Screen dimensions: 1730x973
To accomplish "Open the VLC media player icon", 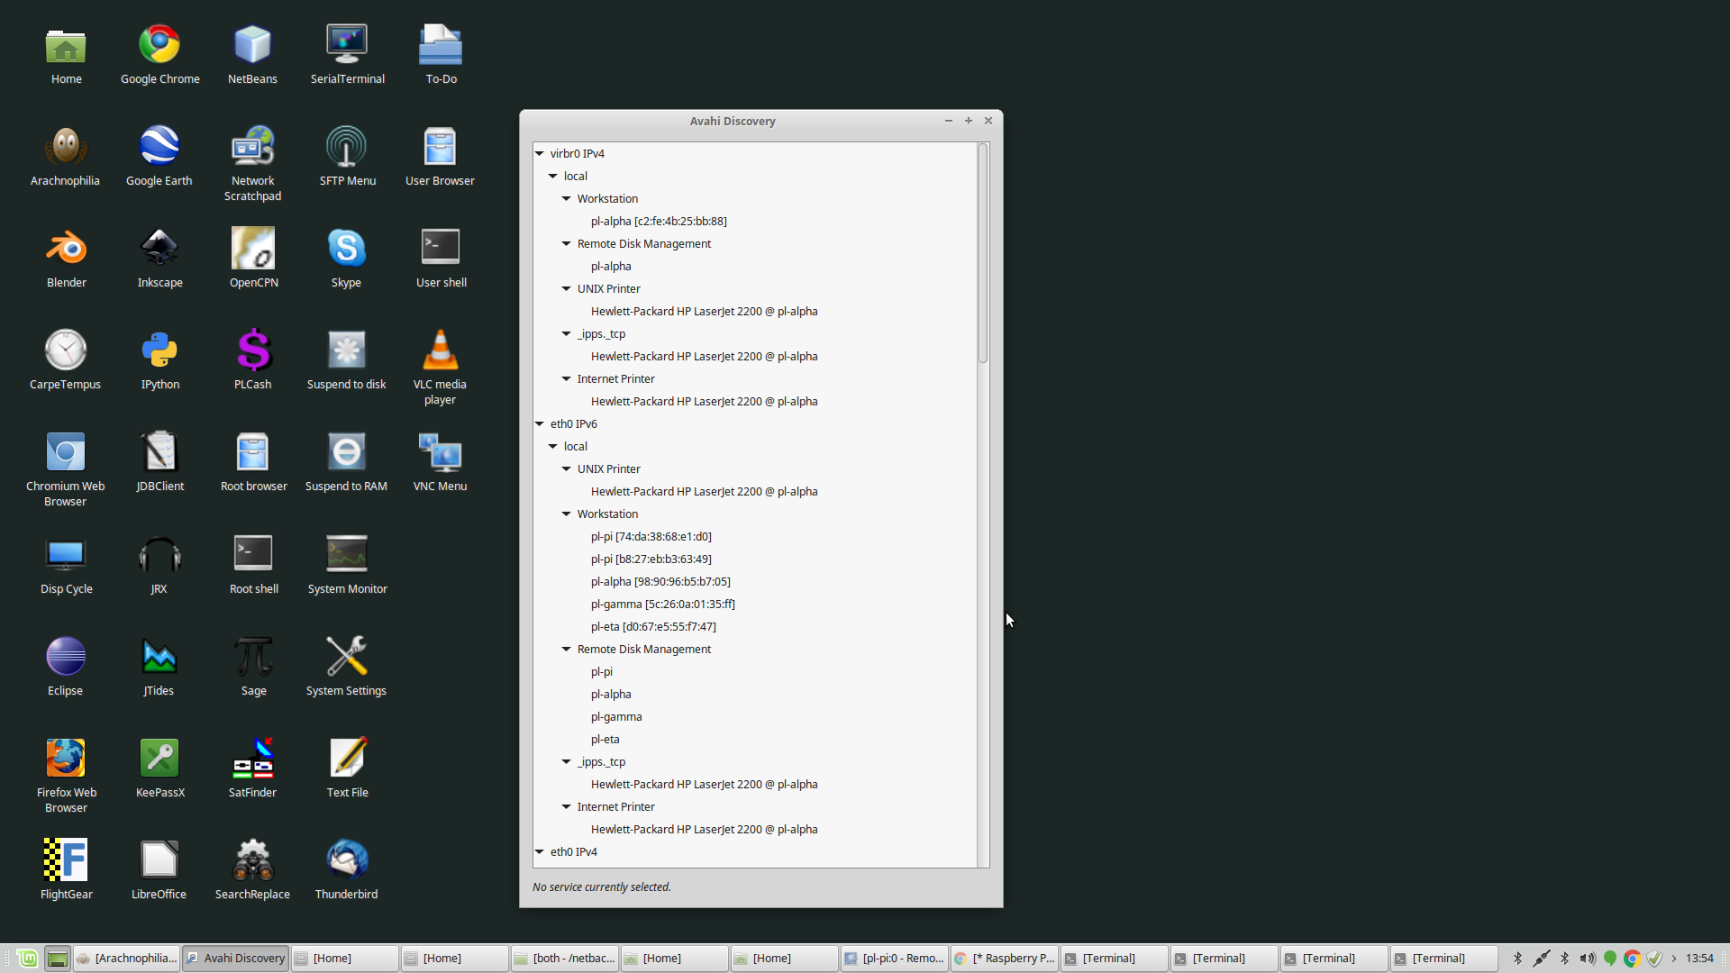I will [440, 351].
